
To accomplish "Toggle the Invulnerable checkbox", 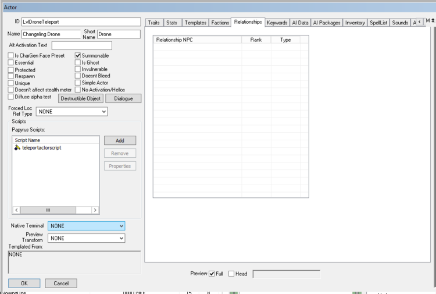I will coord(78,69).
